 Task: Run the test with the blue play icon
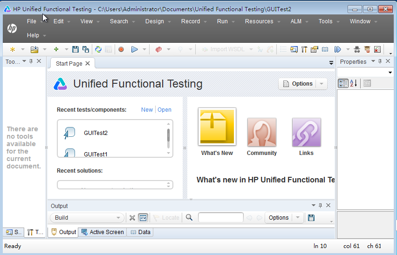pyautogui.click(x=135, y=49)
